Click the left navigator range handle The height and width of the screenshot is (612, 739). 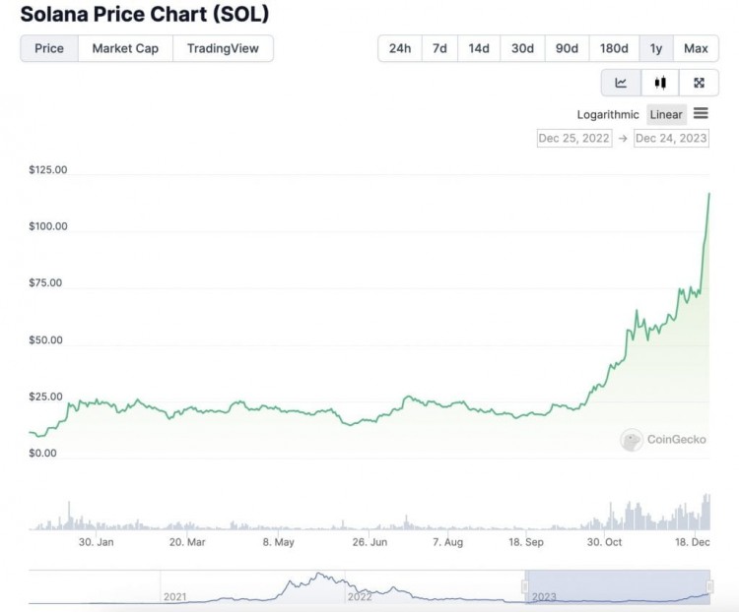tap(525, 586)
